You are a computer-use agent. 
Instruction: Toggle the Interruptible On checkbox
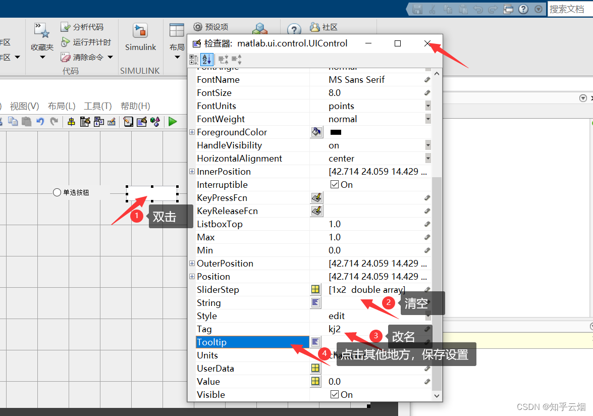coord(334,184)
